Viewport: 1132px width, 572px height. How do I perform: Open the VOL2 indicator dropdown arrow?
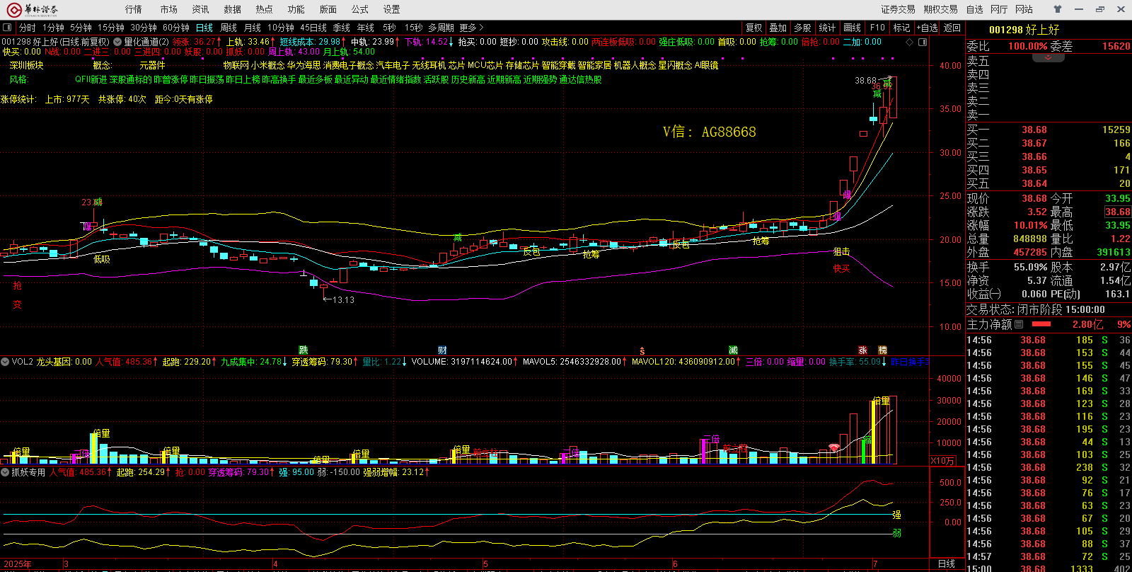5,362
